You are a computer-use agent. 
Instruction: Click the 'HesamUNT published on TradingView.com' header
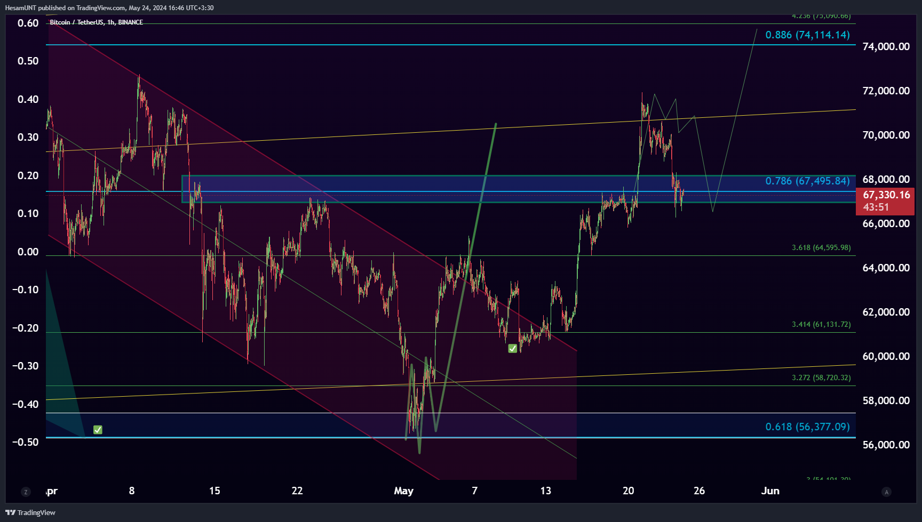(65, 8)
